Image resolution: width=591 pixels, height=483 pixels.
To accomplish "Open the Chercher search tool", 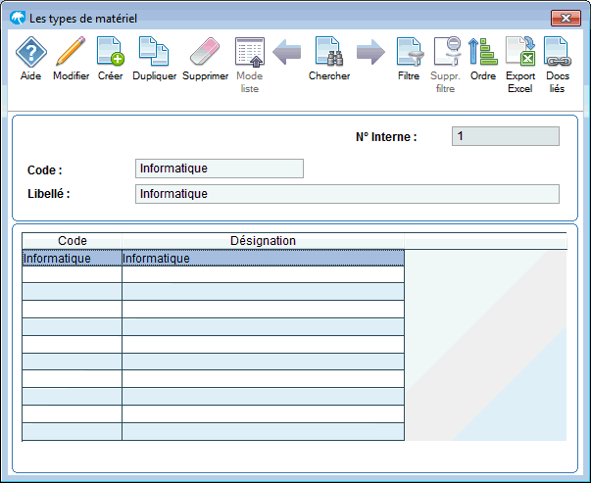I will coord(329,51).
